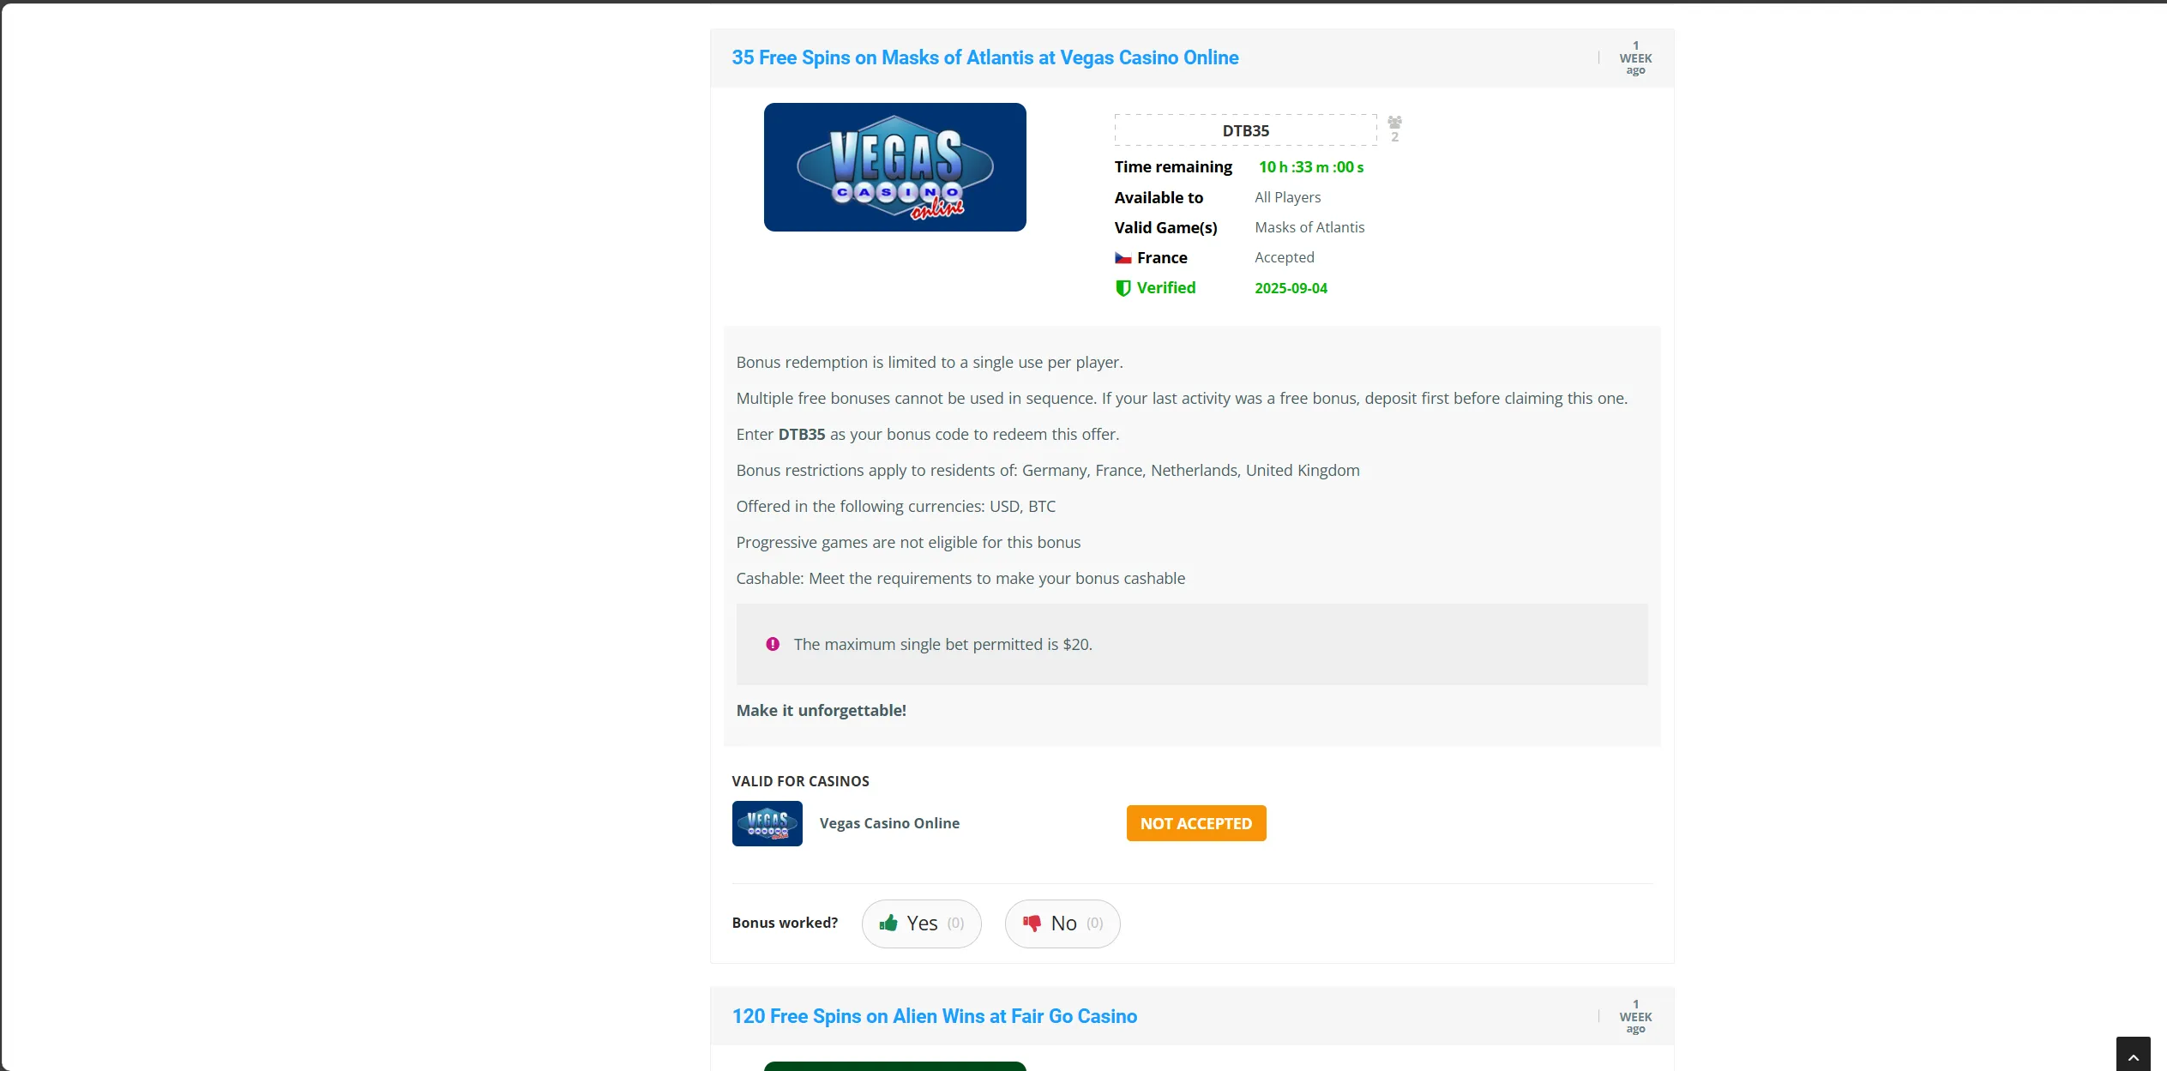The image size is (2167, 1071).
Task: Click the warning icon next to maximum bet notice
Action: tap(773, 644)
